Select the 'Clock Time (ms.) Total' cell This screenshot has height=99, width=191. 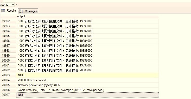coord(87,90)
